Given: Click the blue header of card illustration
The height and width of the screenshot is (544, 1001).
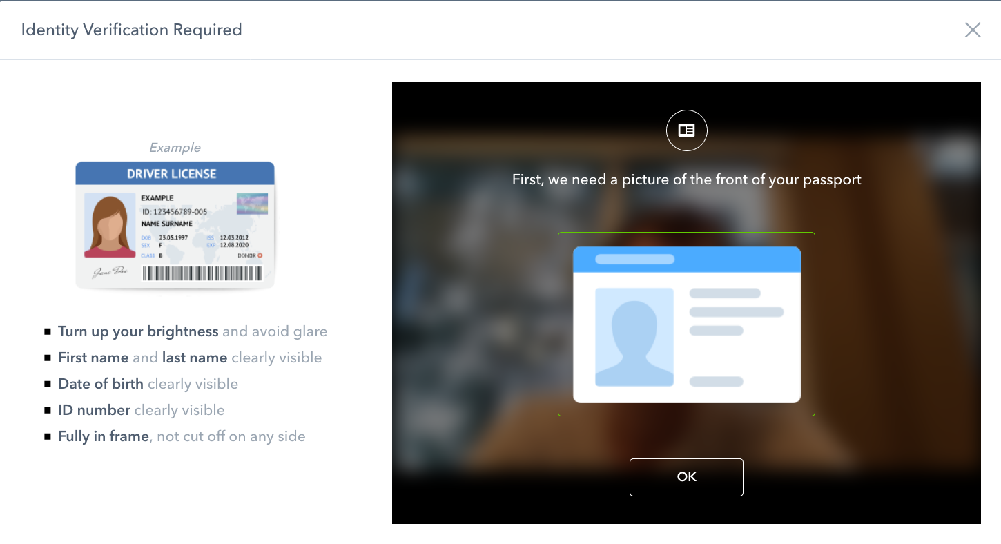Looking at the screenshot, I should (x=686, y=259).
